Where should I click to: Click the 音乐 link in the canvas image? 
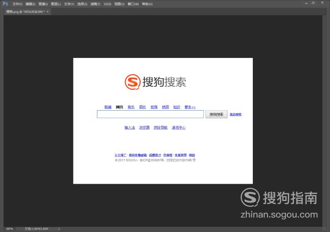(x=131, y=107)
